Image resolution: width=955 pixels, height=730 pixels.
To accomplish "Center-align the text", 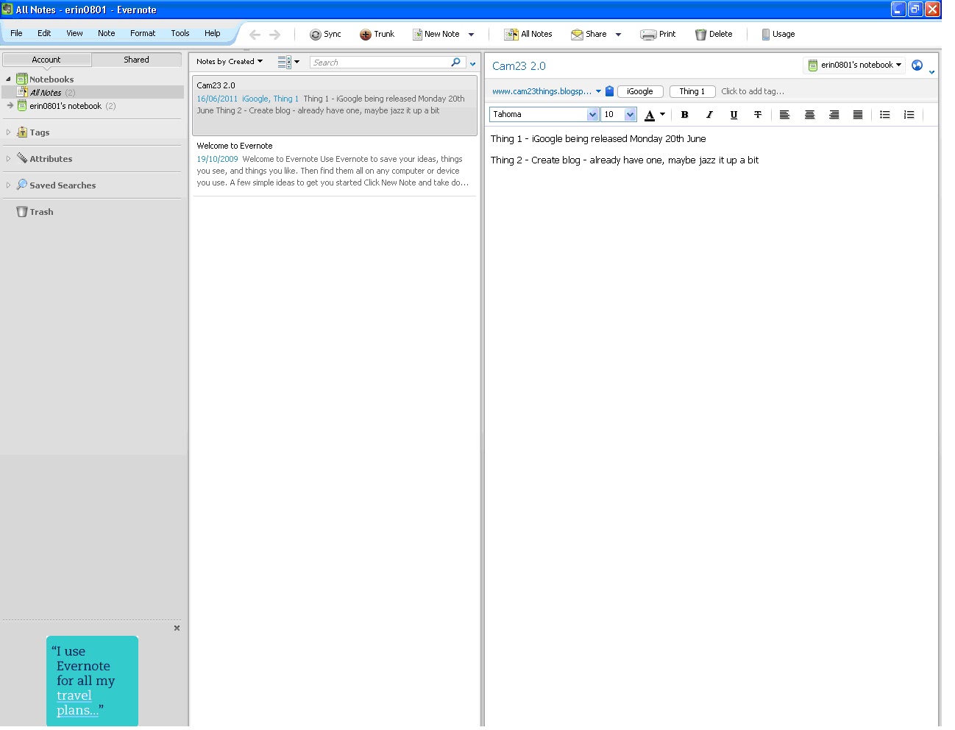I will pyautogui.click(x=809, y=115).
